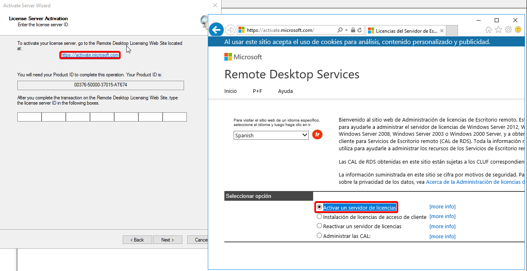Viewport: 527px width, 271px height.
Task: Open the 'Ayuda' menu item
Action: 285,91
